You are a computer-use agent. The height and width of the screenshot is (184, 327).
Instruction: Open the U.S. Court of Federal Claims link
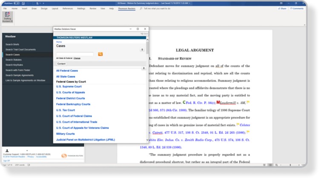pos(74,116)
